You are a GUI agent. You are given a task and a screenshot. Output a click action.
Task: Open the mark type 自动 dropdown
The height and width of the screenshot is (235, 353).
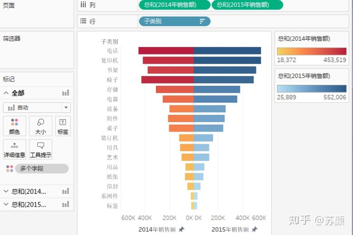coord(37,107)
